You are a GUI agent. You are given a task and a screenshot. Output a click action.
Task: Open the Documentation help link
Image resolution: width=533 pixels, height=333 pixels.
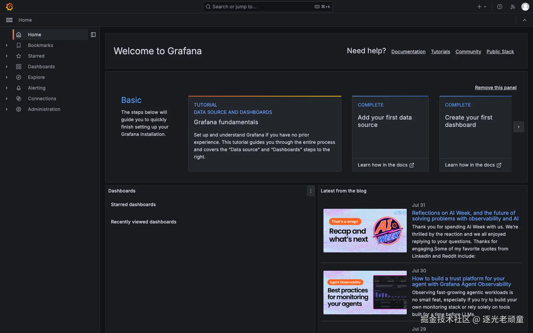click(x=408, y=52)
